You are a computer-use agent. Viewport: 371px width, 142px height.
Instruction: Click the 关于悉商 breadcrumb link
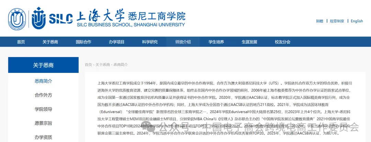point(103,65)
